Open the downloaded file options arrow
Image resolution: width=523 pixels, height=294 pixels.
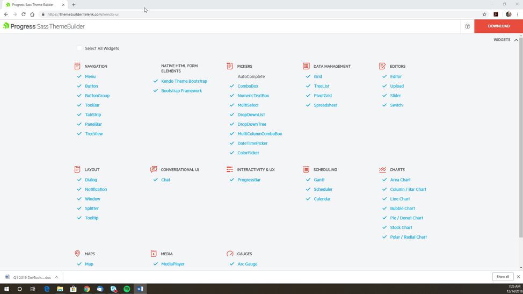tap(57, 277)
